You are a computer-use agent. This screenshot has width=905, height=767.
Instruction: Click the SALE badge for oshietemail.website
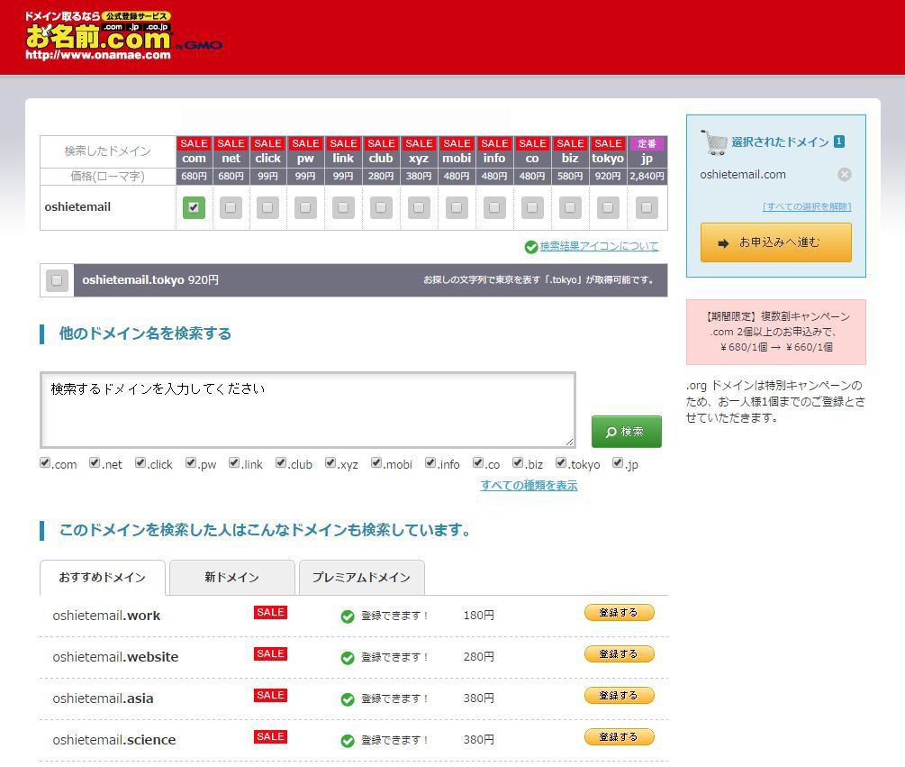tap(271, 653)
